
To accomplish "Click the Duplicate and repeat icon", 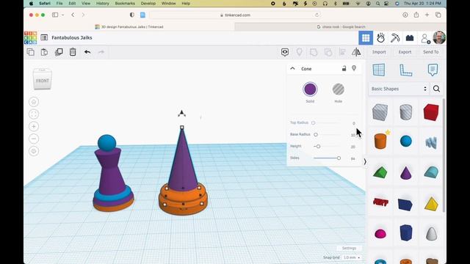I will click(59, 52).
